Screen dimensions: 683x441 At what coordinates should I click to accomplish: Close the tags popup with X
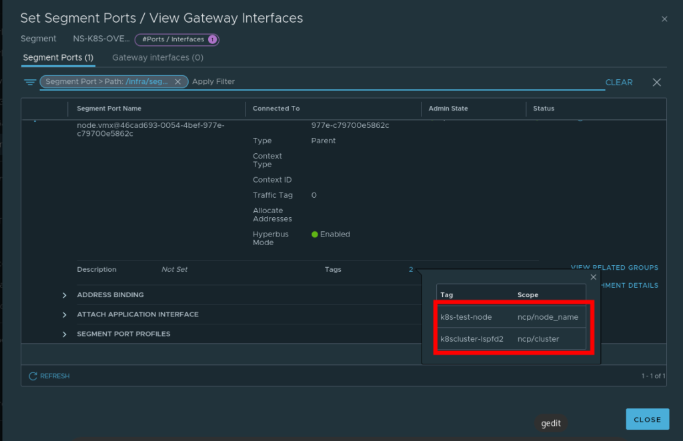pos(593,277)
